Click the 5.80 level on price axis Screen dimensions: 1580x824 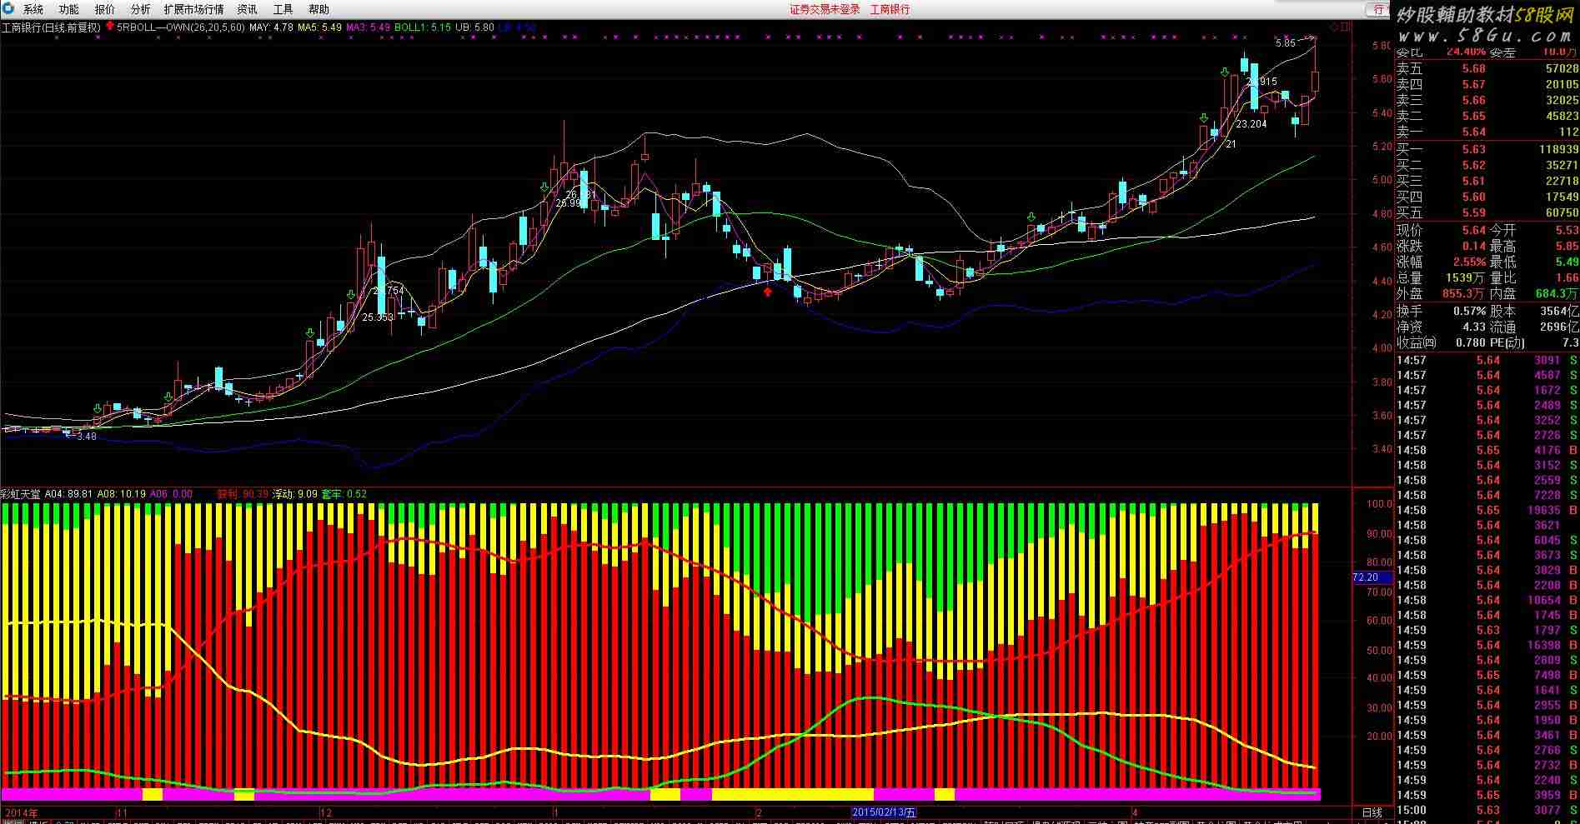[1381, 46]
